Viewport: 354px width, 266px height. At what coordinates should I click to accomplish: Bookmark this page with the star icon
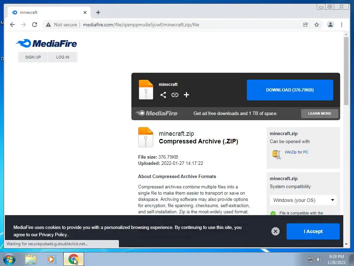coord(317,25)
